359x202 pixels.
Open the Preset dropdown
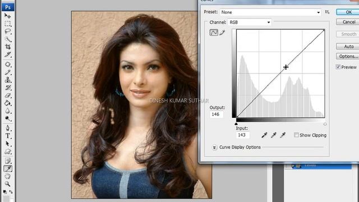270,12
